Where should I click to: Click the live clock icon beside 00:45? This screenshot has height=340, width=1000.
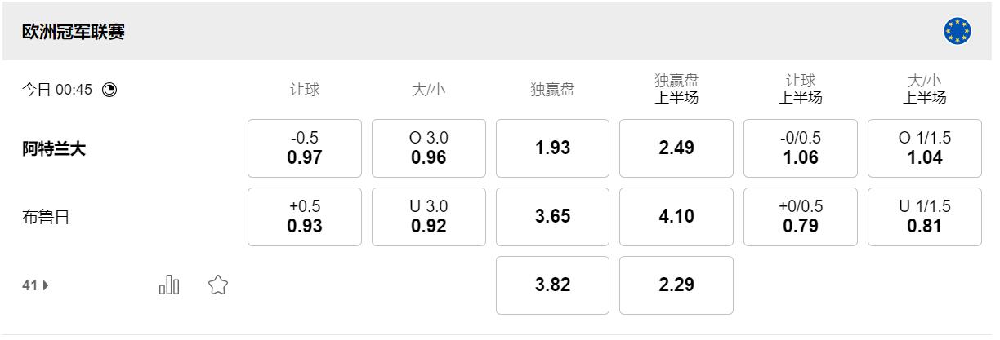pyautogui.click(x=109, y=90)
